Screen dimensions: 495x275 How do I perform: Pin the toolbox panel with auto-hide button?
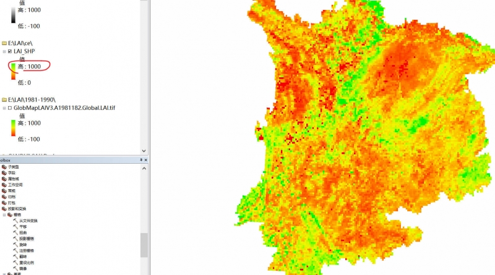point(141,159)
